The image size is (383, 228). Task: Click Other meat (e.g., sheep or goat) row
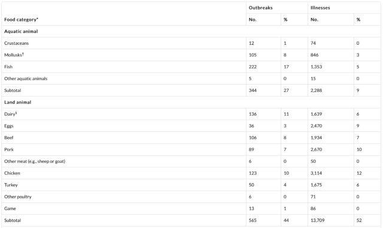[x=191, y=161]
